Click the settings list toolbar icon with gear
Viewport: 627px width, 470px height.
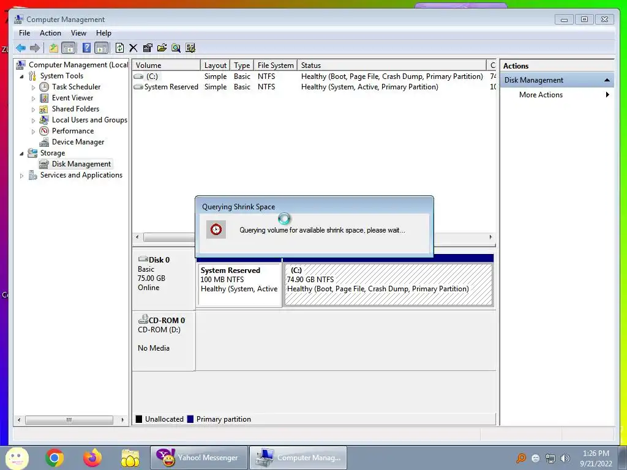click(x=190, y=48)
